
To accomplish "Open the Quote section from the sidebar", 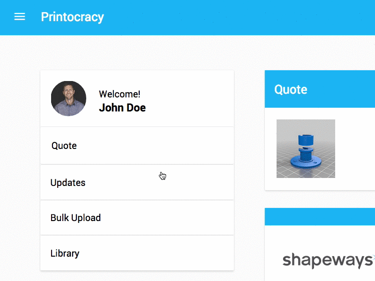I will [x=64, y=146].
